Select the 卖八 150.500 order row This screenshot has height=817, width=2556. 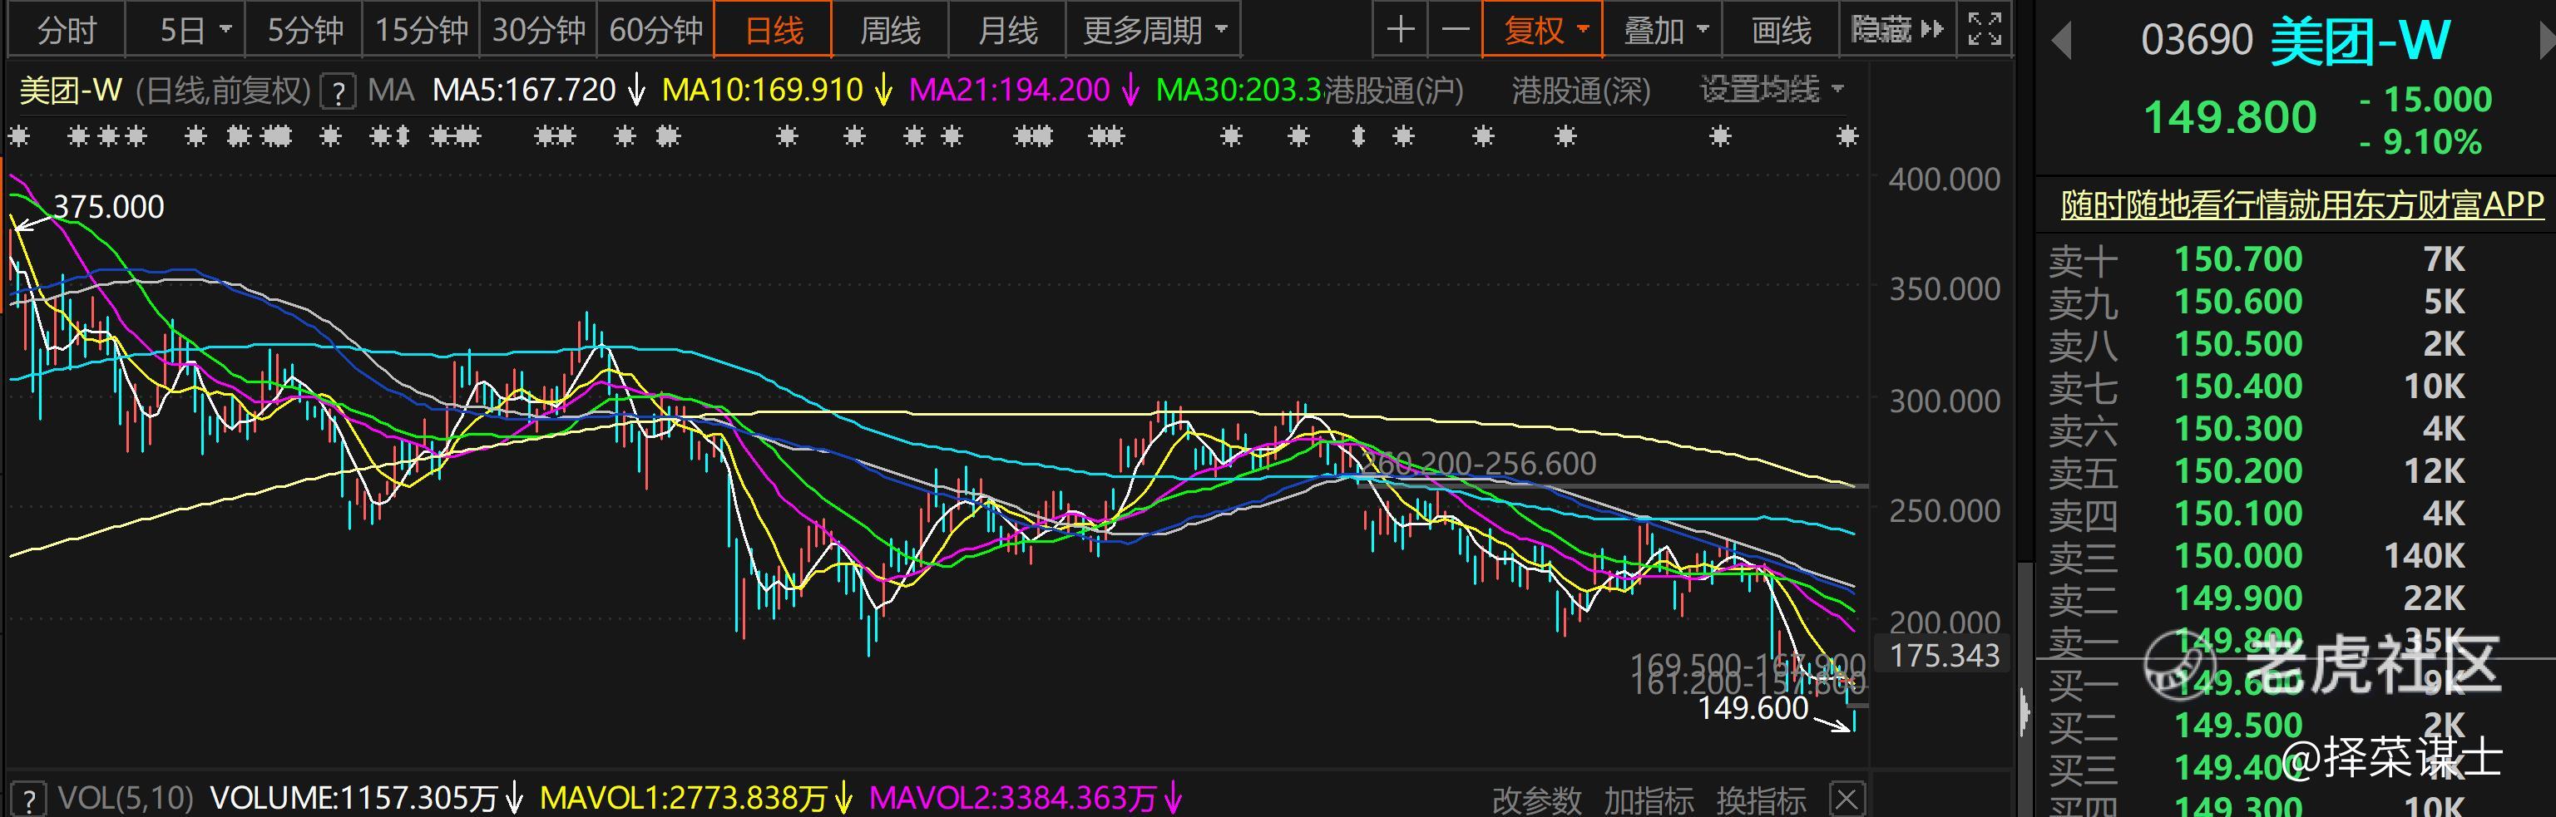(x=2295, y=345)
